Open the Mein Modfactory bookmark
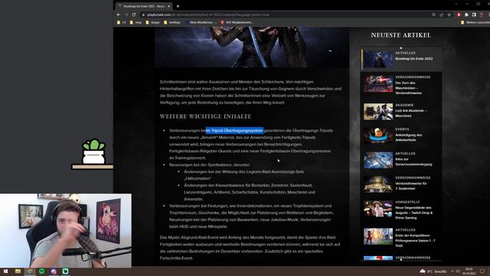This screenshot has height=276, width=490. pos(201,22)
